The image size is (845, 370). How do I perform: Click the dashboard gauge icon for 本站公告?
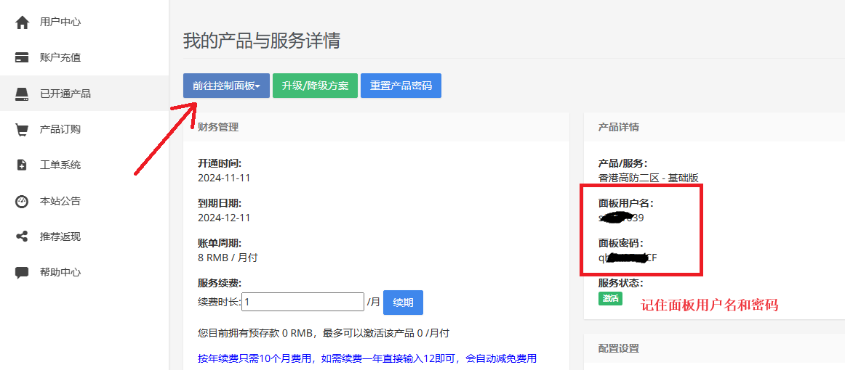pos(22,201)
